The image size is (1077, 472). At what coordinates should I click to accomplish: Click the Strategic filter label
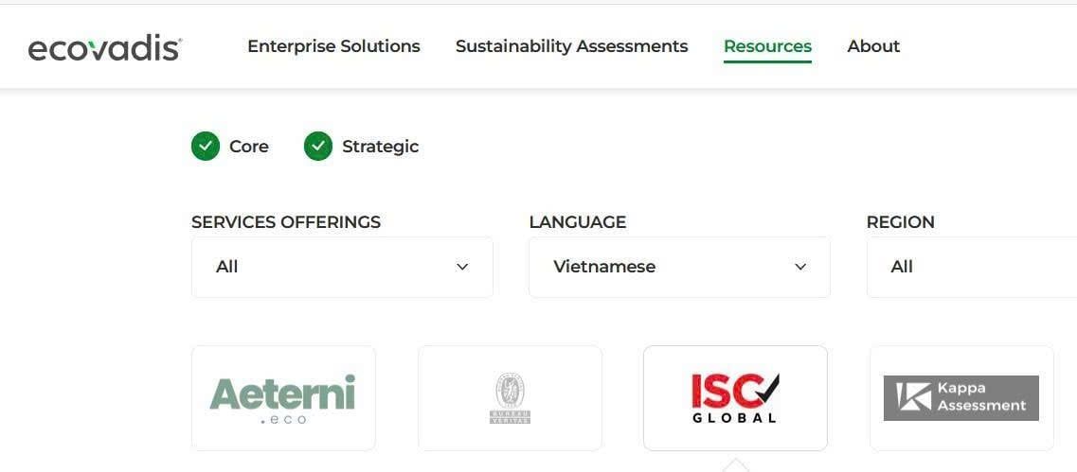click(380, 147)
